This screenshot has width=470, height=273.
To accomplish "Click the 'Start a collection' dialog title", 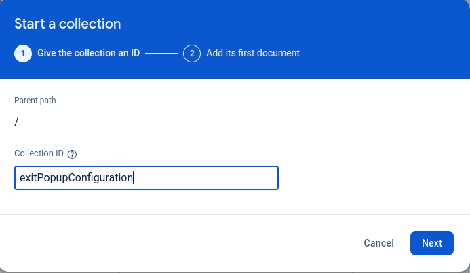I will [x=68, y=24].
